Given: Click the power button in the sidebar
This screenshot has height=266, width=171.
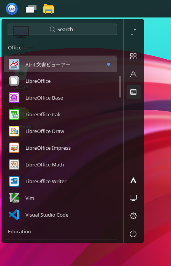Looking at the screenshot, I should coord(133,234).
